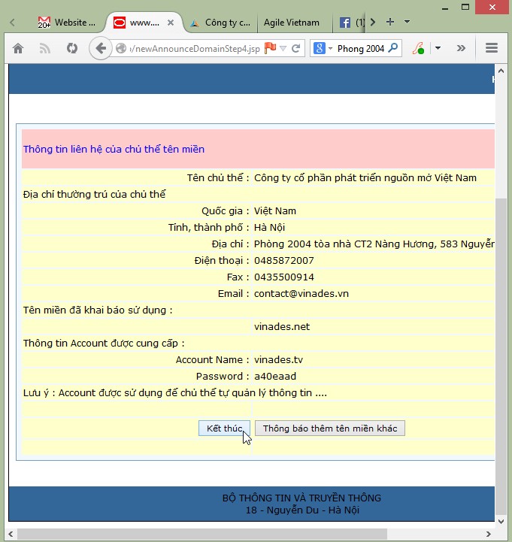
Task: Click the newAnnounceDomainStep4.jsp address field
Action: (195, 48)
